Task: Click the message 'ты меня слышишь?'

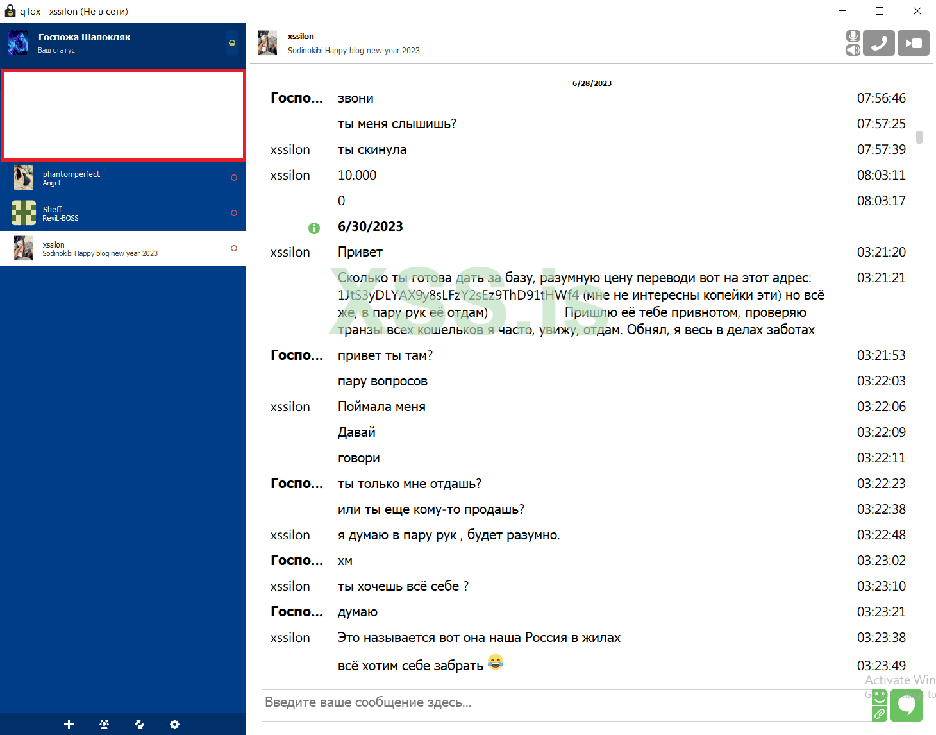Action: 397,124
